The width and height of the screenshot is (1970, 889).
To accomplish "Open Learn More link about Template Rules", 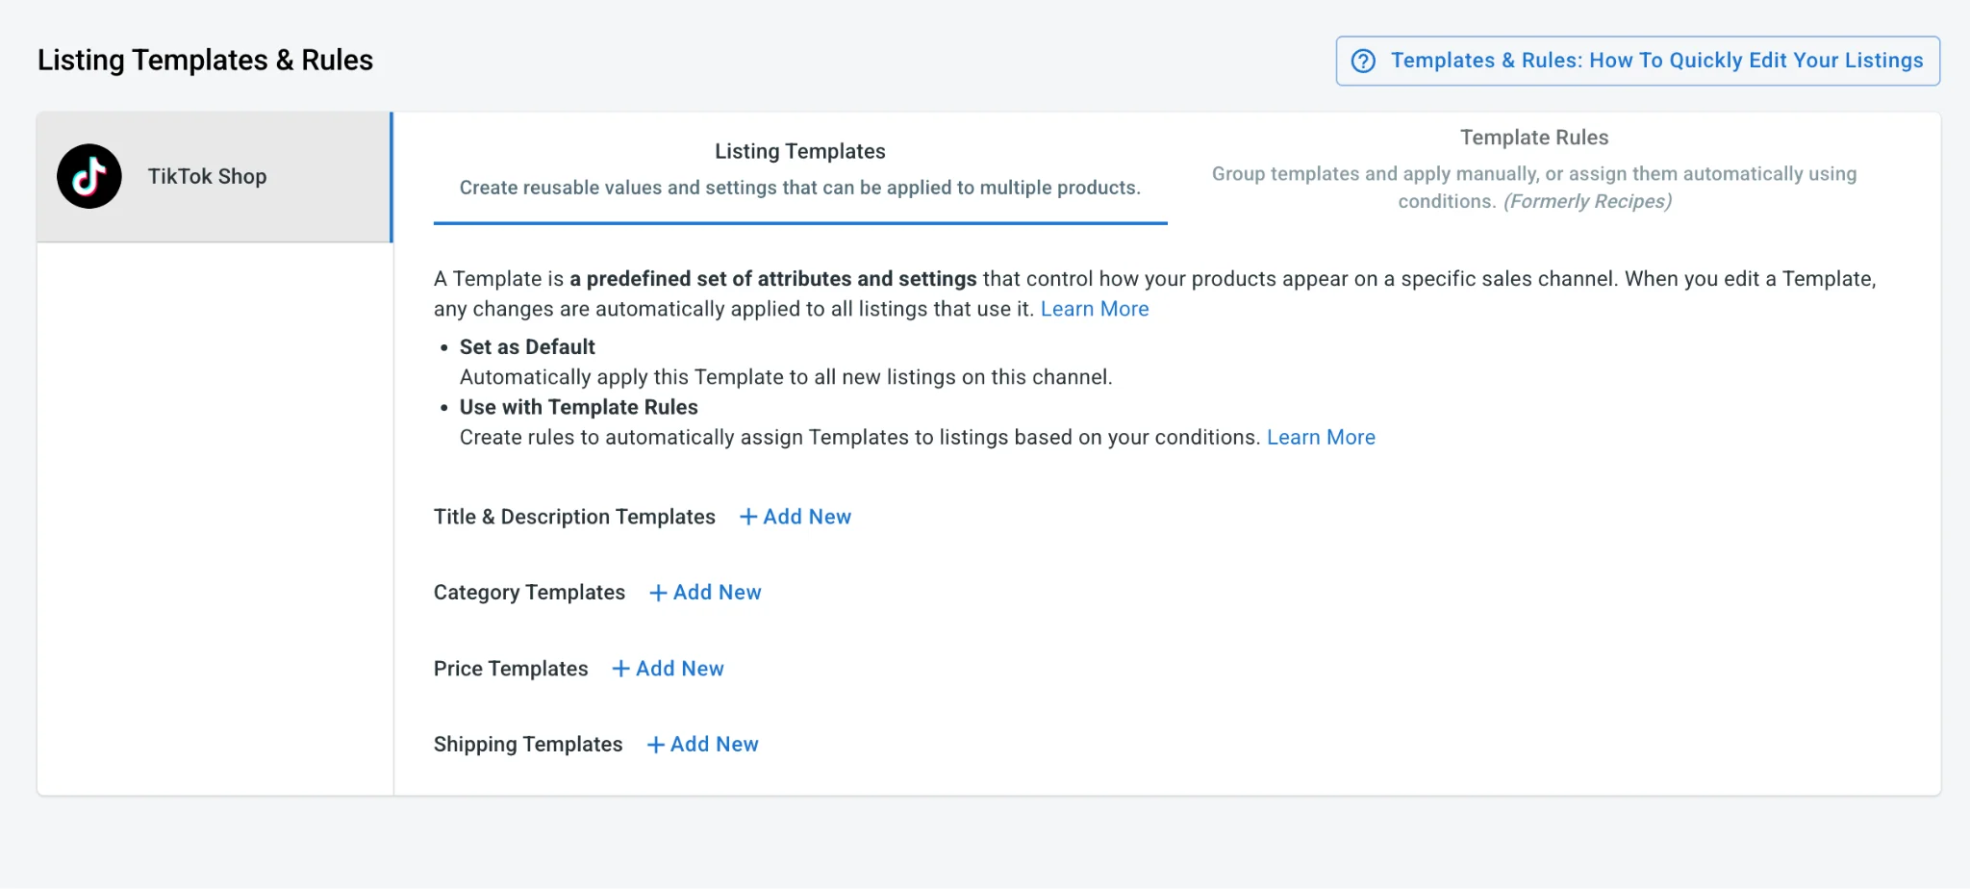I will pyautogui.click(x=1321, y=437).
